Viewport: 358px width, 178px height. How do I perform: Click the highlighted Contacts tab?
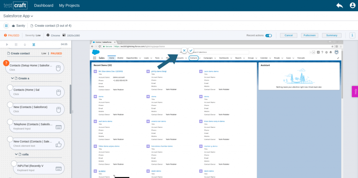(x=194, y=58)
